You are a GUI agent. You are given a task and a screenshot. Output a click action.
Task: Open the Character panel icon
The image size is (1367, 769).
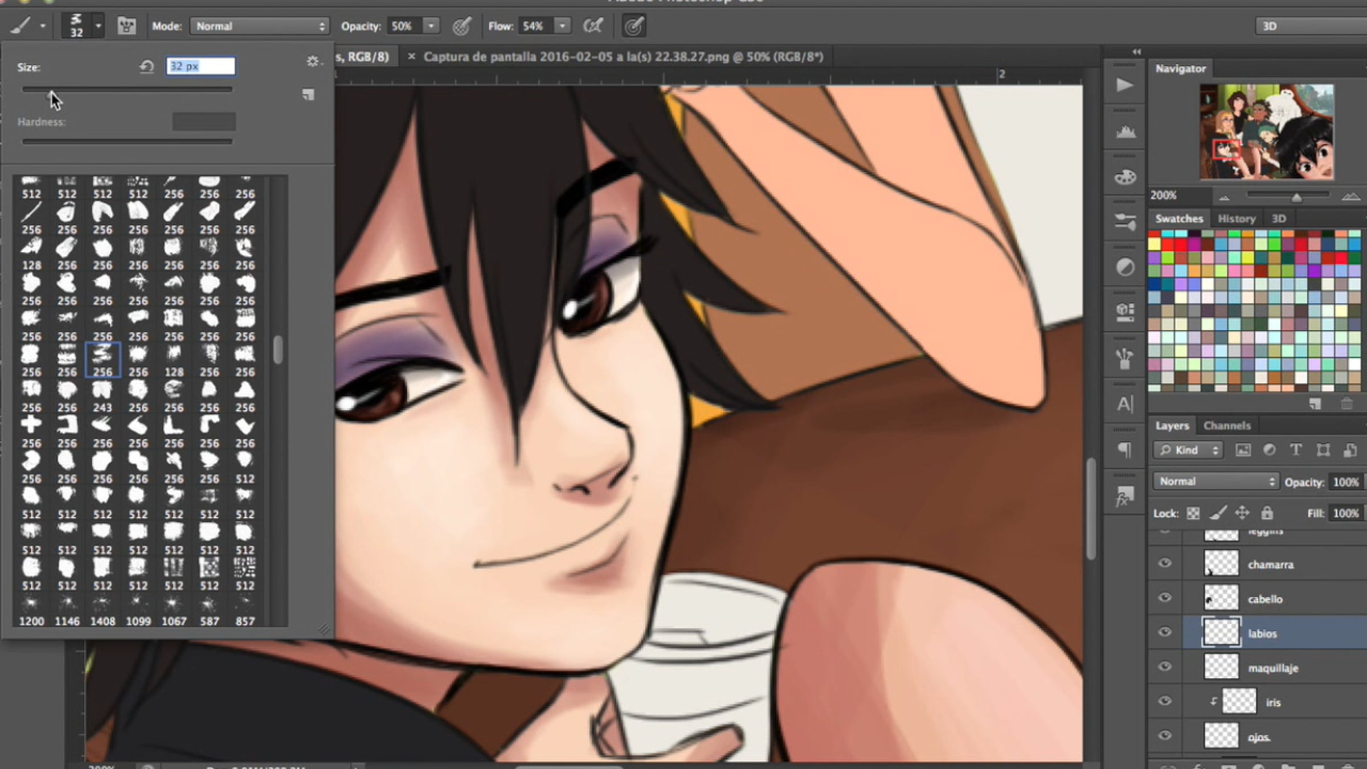point(1124,404)
